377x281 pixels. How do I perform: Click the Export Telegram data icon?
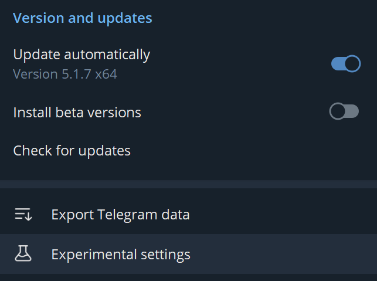tap(23, 215)
